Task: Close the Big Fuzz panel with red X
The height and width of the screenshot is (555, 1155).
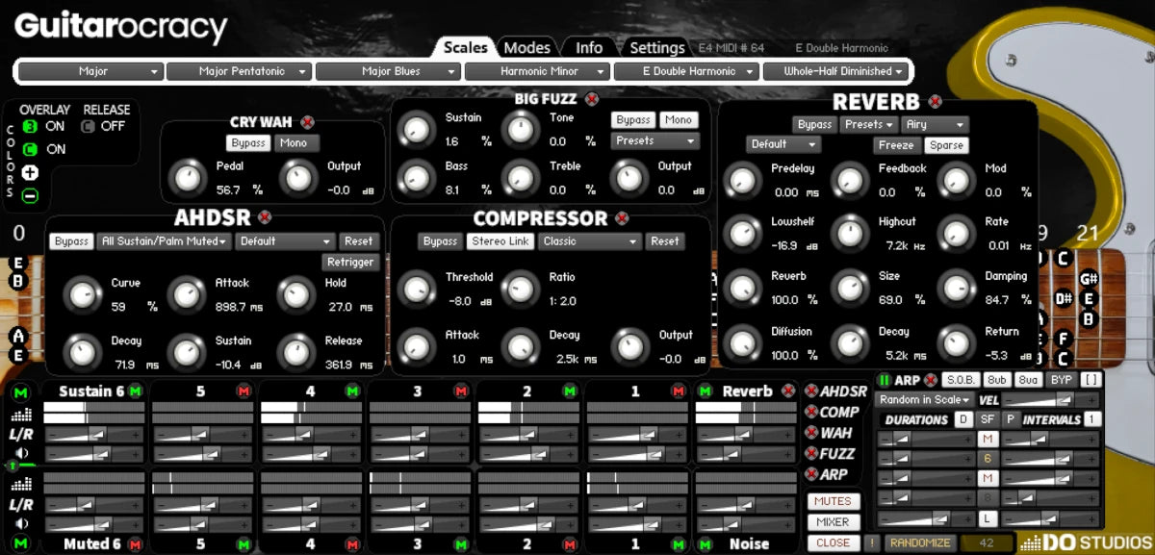Action: (592, 98)
